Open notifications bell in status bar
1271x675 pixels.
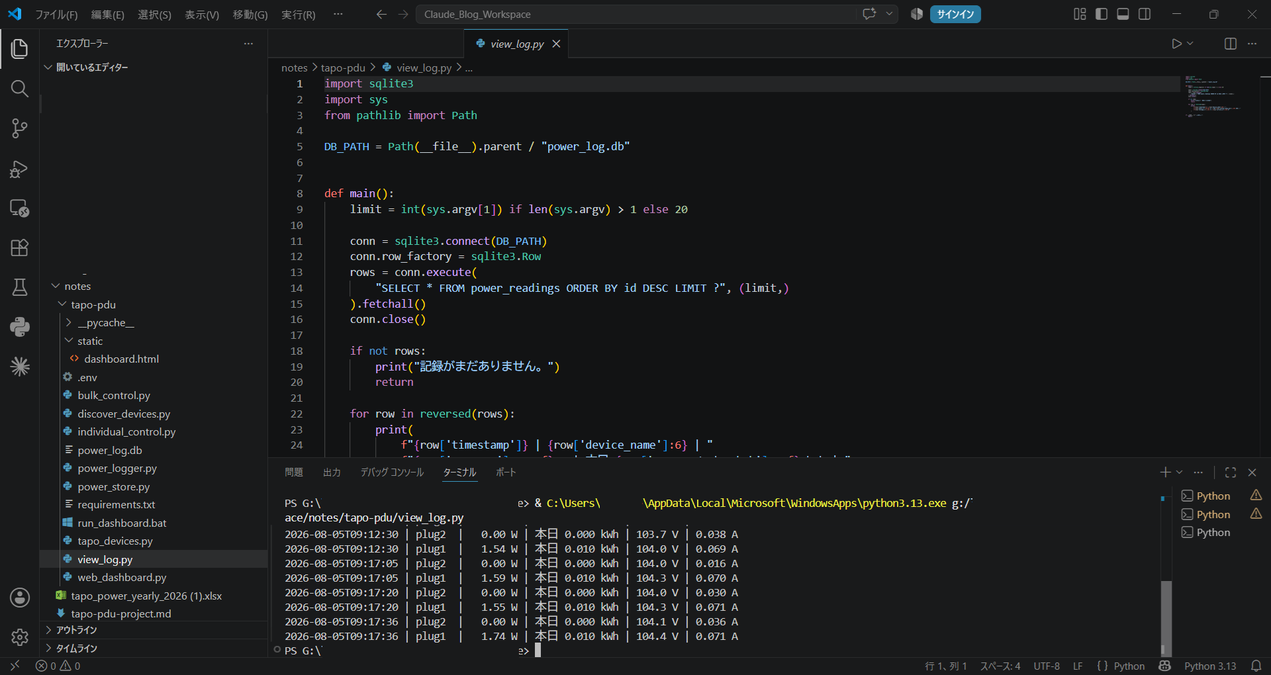click(x=1256, y=666)
